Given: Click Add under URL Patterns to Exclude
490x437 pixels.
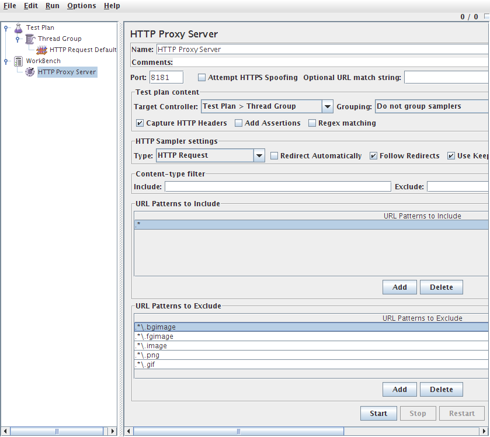Looking at the screenshot, I should coord(399,390).
